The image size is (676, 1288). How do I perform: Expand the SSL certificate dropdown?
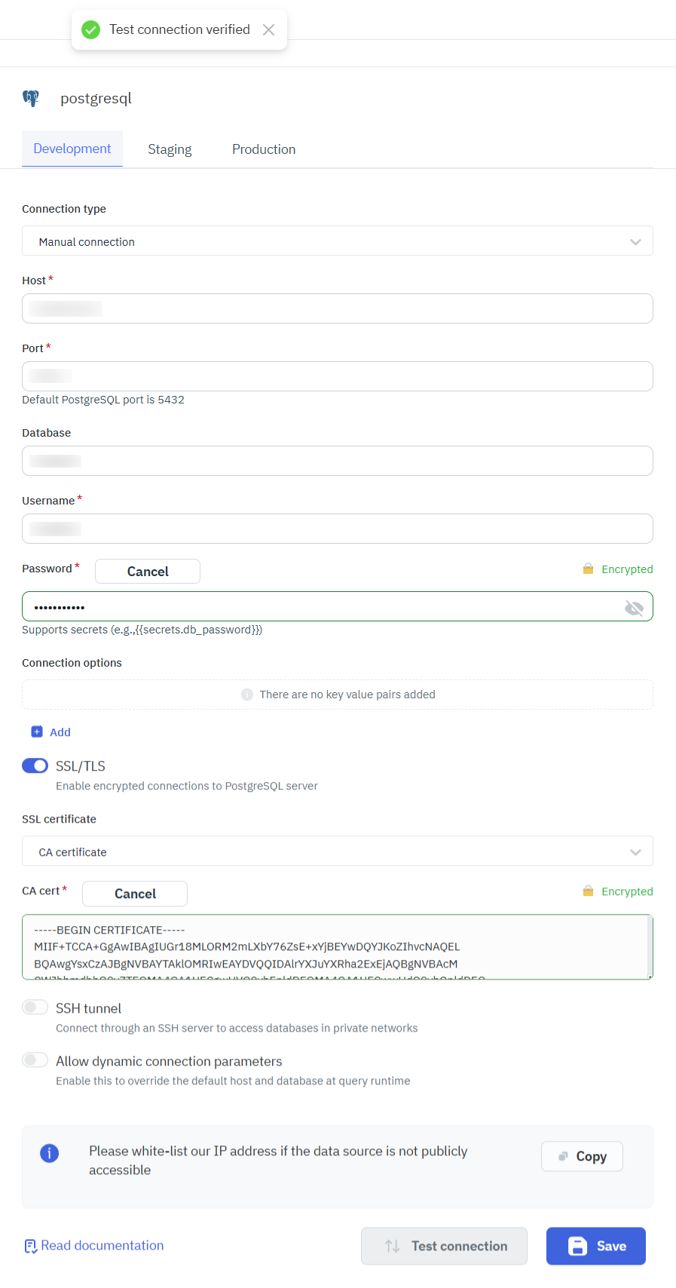coord(337,851)
